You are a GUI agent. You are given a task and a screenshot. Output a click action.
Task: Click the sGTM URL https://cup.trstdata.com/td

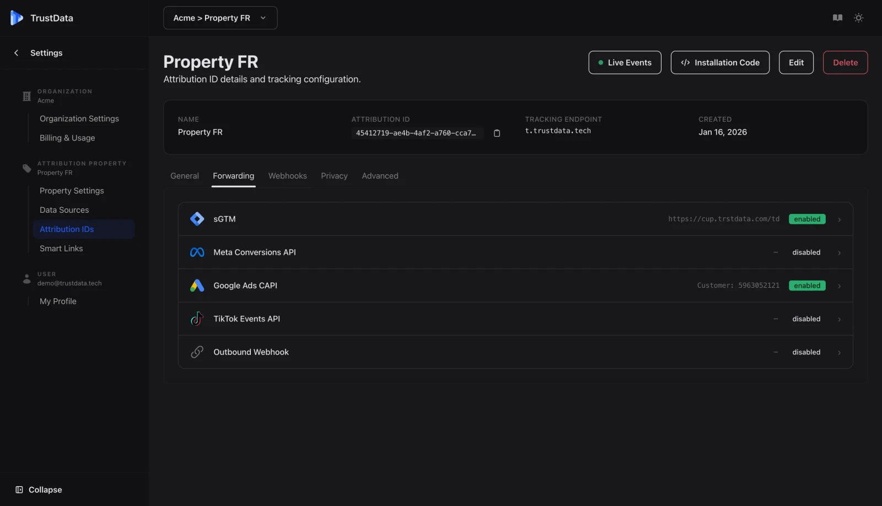(724, 219)
